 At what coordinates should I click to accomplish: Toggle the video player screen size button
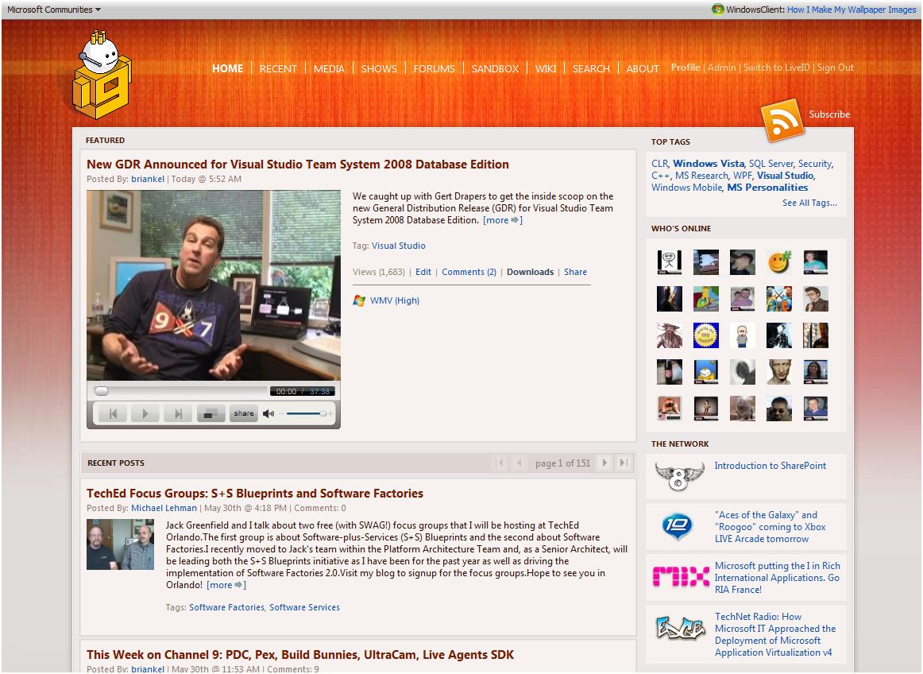tap(210, 413)
